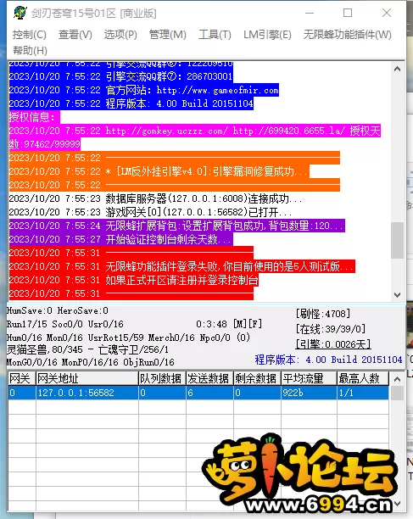Click gateway table scrollbar down arrow
Screen dimensions: 413x519
click(x=398, y=504)
